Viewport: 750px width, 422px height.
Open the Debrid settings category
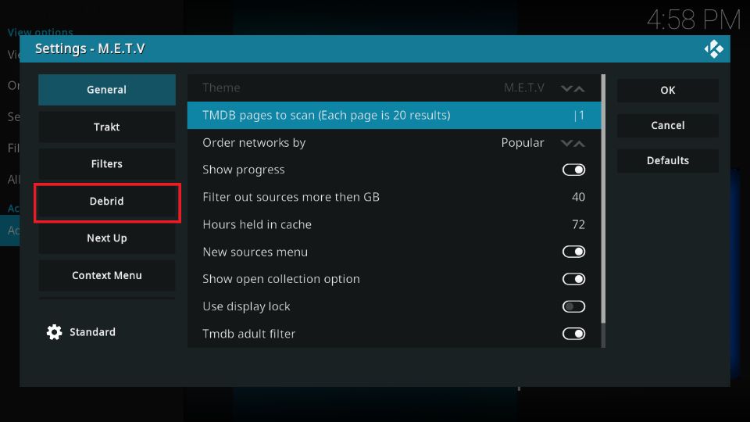coord(107,201)
